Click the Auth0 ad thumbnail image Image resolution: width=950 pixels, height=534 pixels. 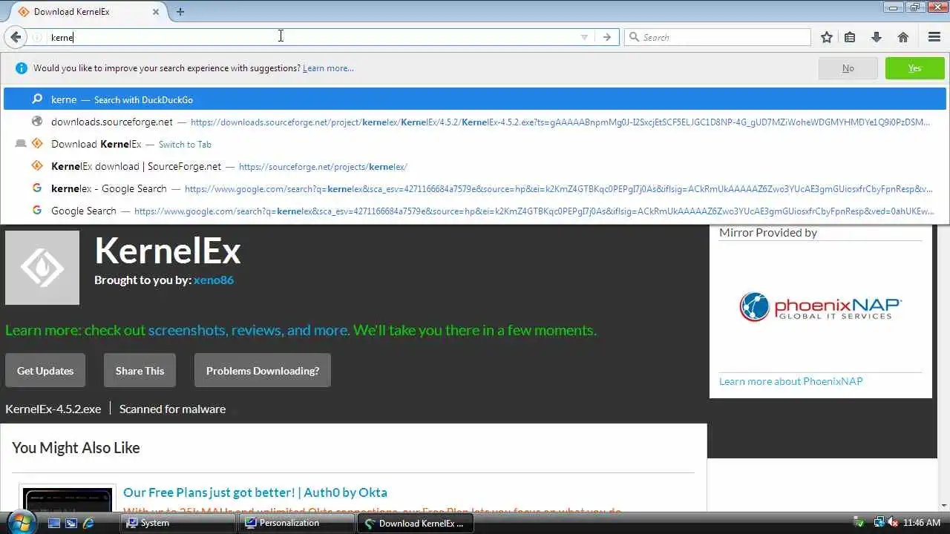[x=68, y=499]
